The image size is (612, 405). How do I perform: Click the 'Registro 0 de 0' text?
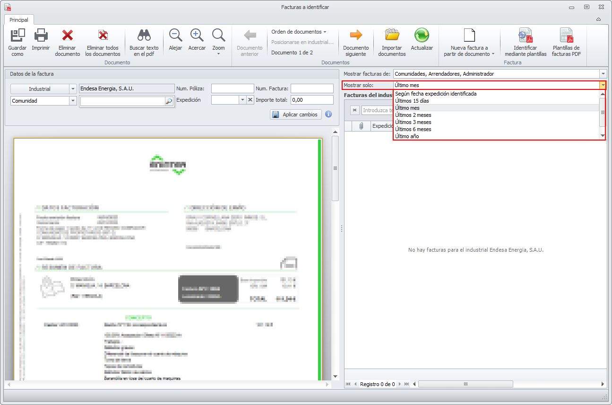378,384
